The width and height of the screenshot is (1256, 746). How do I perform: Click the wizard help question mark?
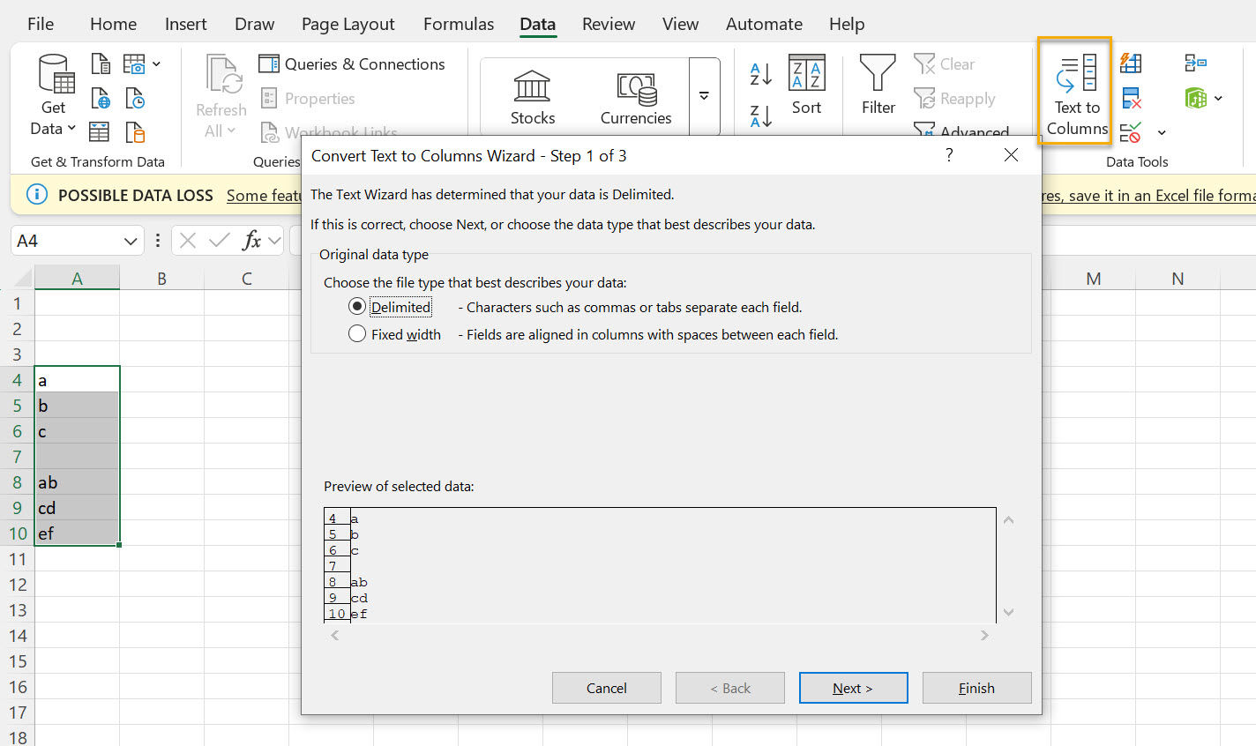pos(949,155)
